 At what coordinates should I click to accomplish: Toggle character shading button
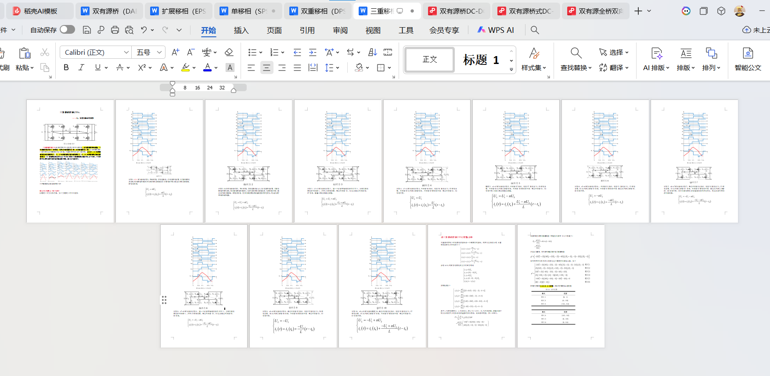230,67
